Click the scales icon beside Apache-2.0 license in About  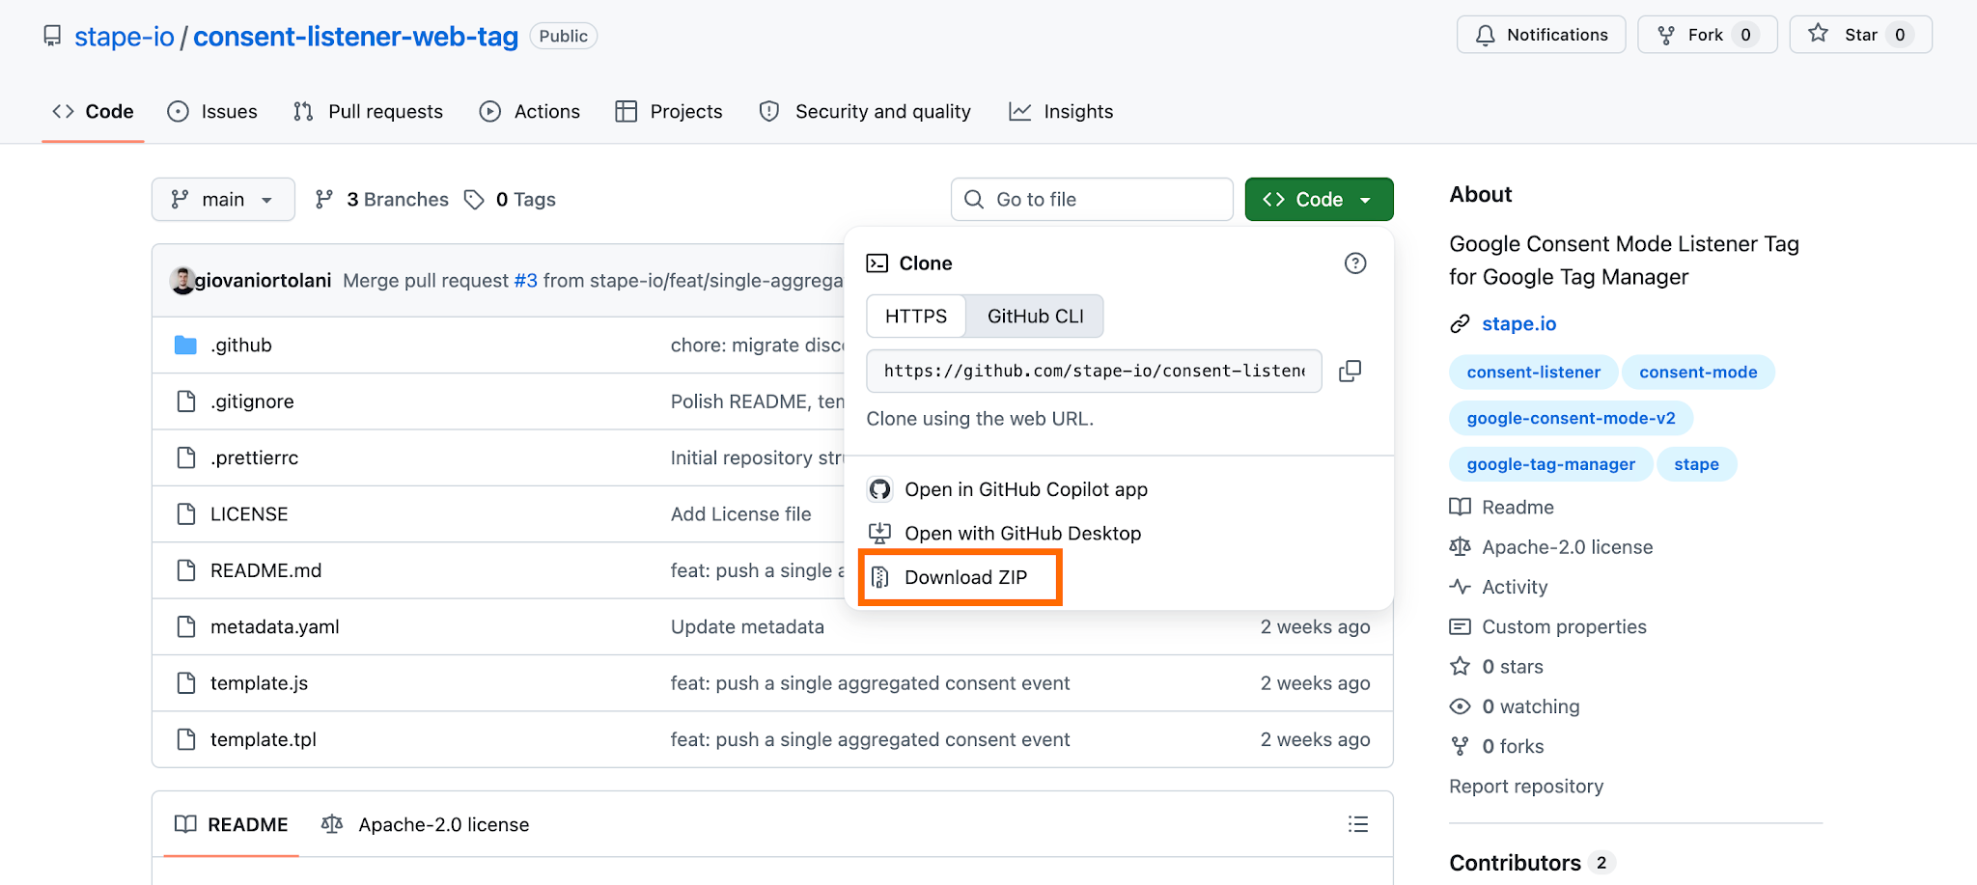point(1461,547)
